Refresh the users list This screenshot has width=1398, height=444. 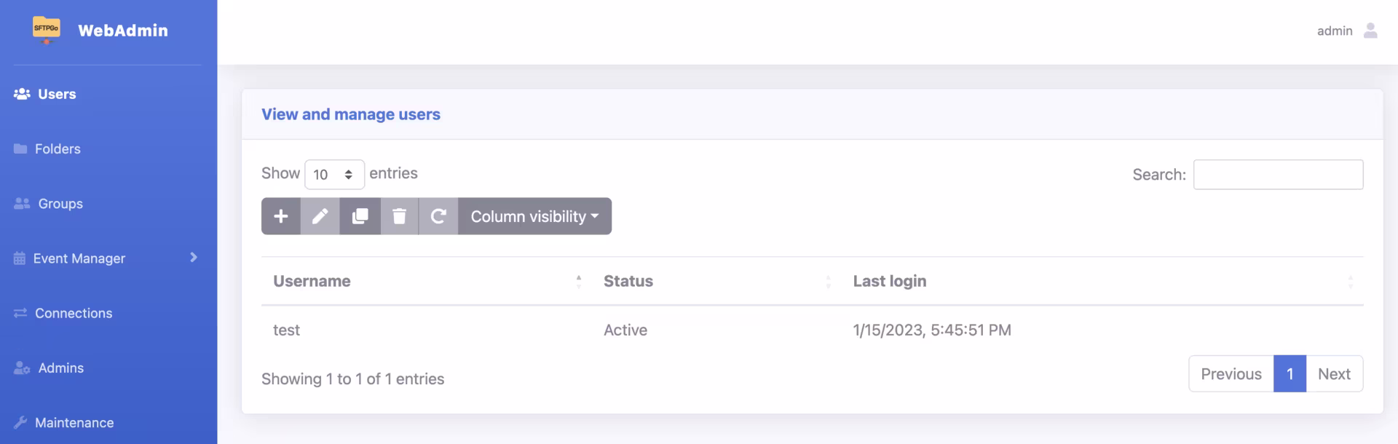(438, 215)
